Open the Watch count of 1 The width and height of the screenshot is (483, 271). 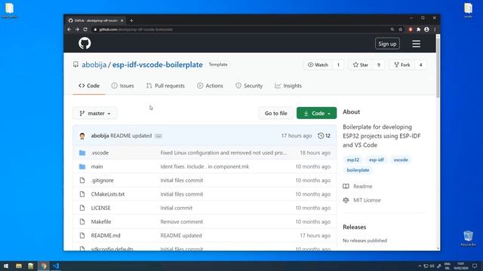(338, 65)
